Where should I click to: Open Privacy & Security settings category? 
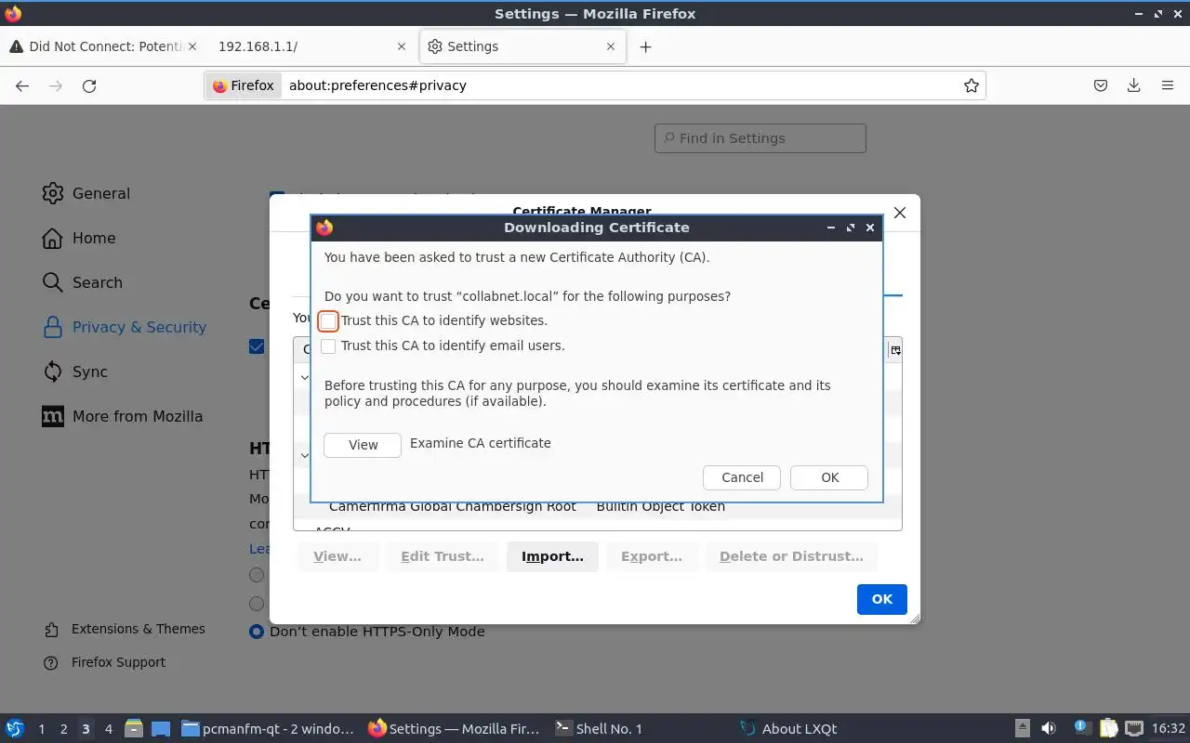pos(125,327)
